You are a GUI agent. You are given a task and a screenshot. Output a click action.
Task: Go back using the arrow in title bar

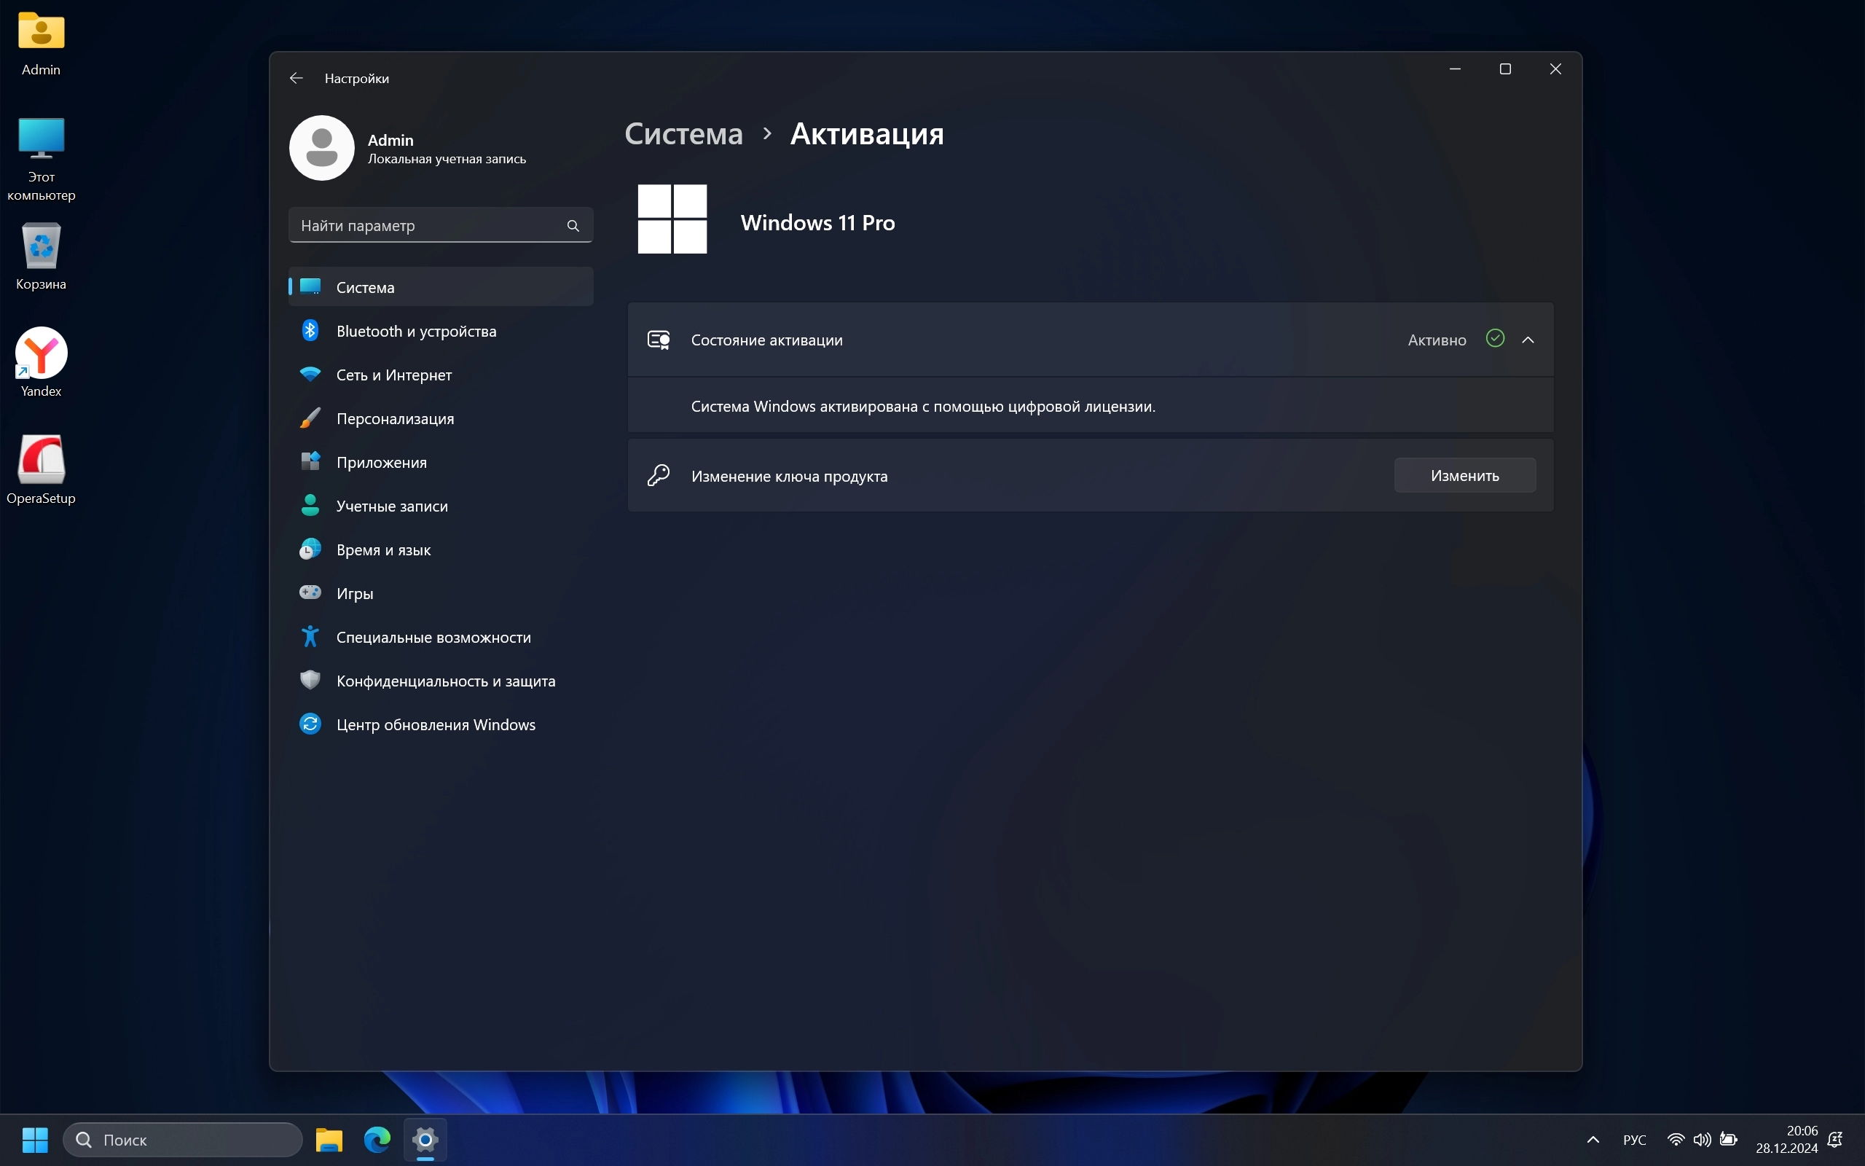pos(296,78)
